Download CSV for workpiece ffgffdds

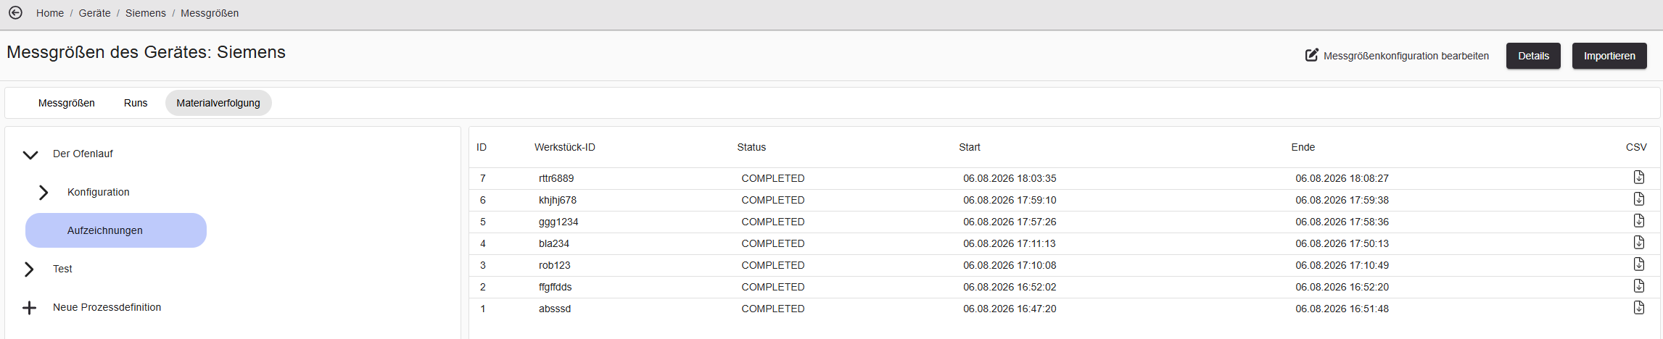[x=1638, y=286]
